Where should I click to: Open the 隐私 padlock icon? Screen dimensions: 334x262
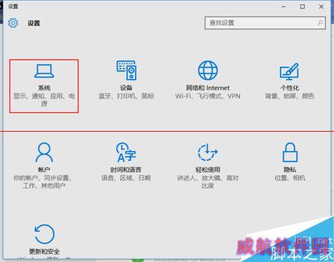click(290, 152)
